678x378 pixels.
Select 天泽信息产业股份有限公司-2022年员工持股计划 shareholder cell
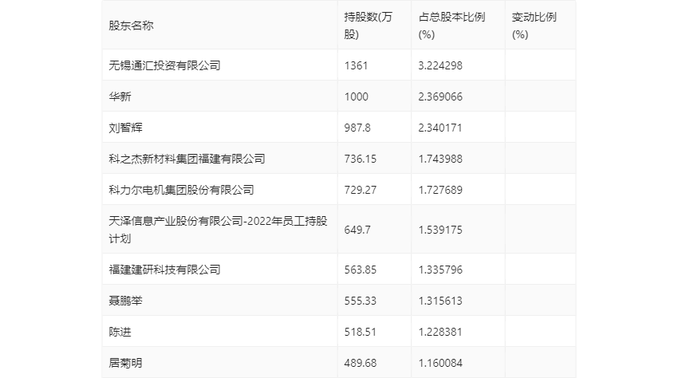[218, 230]
